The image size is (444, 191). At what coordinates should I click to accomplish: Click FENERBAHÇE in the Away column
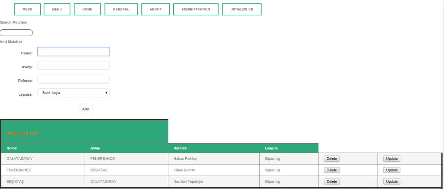pyautogui.click(x=103, y=159)
